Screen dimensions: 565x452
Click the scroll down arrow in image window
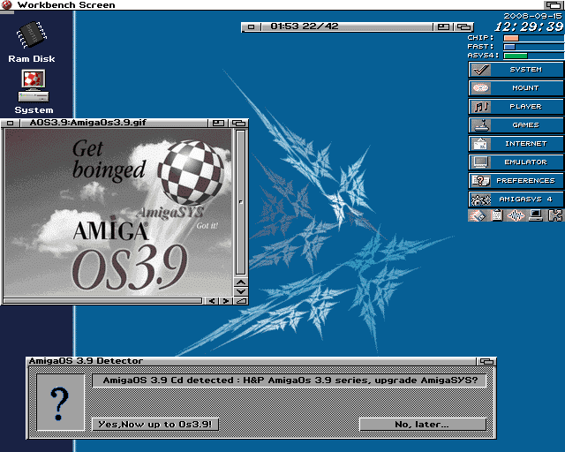[241, 290]
